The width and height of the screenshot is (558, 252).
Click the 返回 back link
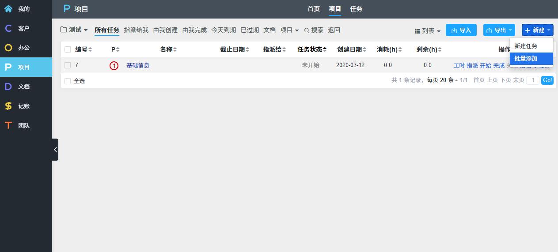pyautogui.click(x=334, y=30)
